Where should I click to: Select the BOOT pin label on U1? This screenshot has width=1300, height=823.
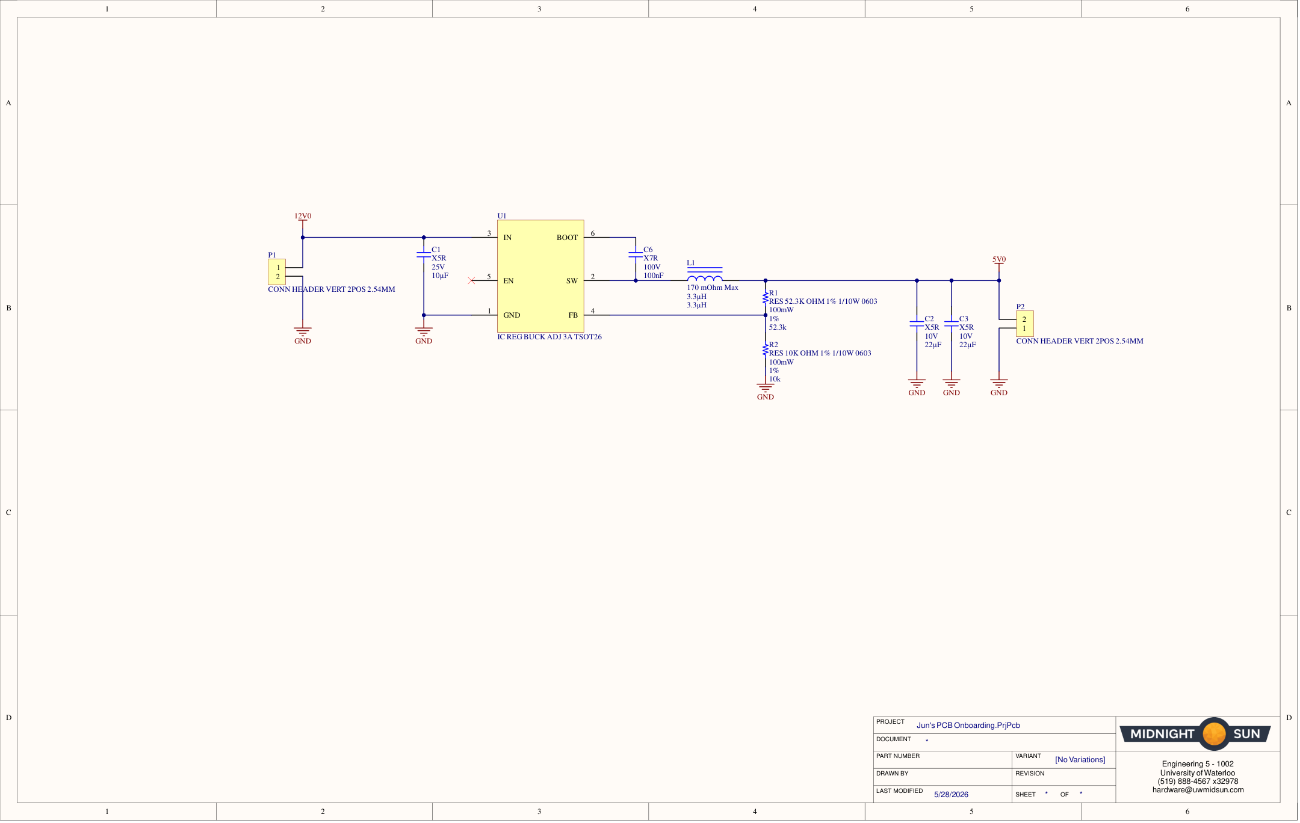point(567,238)
